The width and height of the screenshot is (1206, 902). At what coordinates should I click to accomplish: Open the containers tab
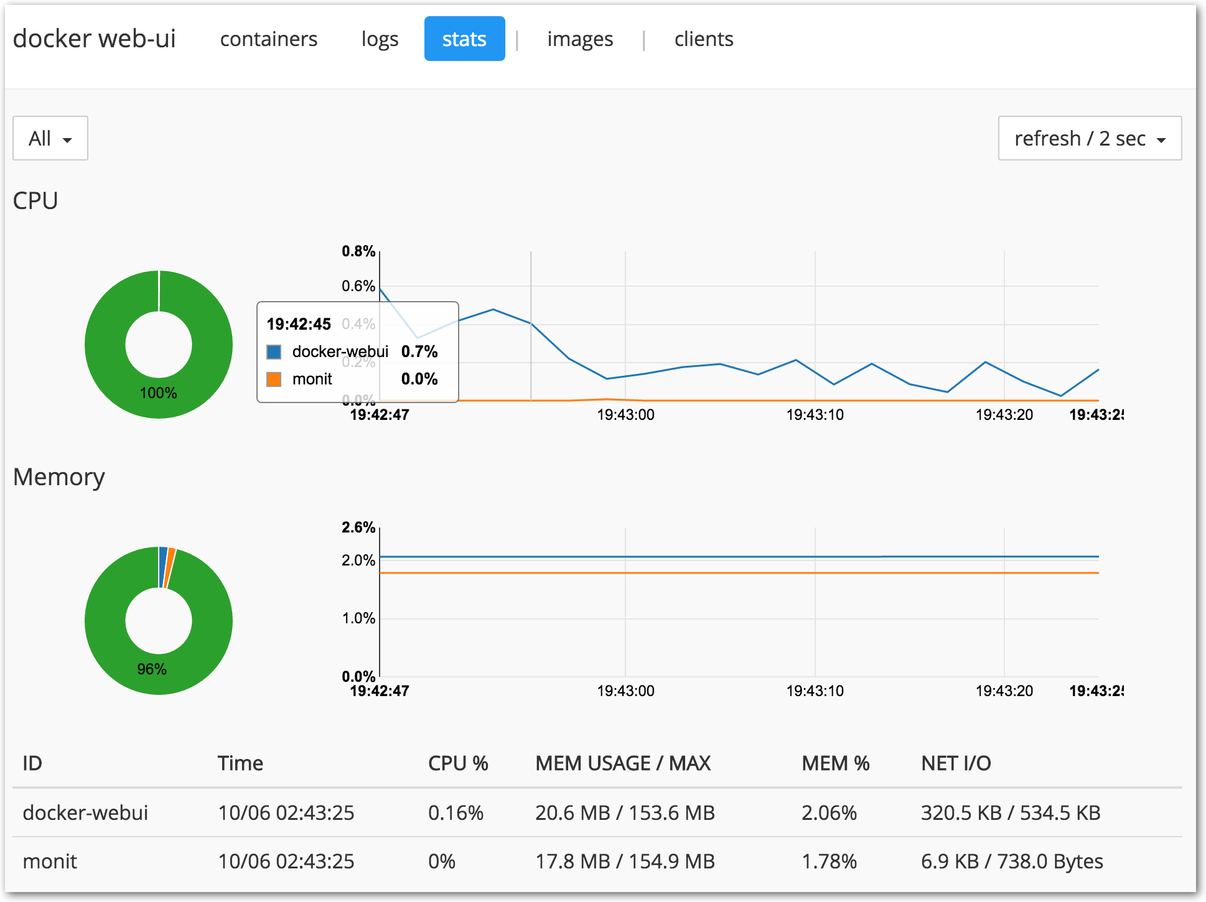[x=268, y=39]
